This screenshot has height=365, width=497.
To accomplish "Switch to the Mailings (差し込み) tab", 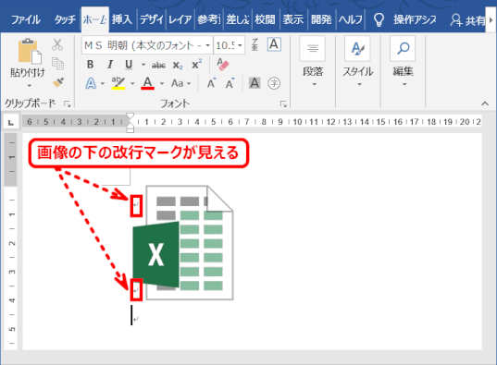I will point(238,19).
